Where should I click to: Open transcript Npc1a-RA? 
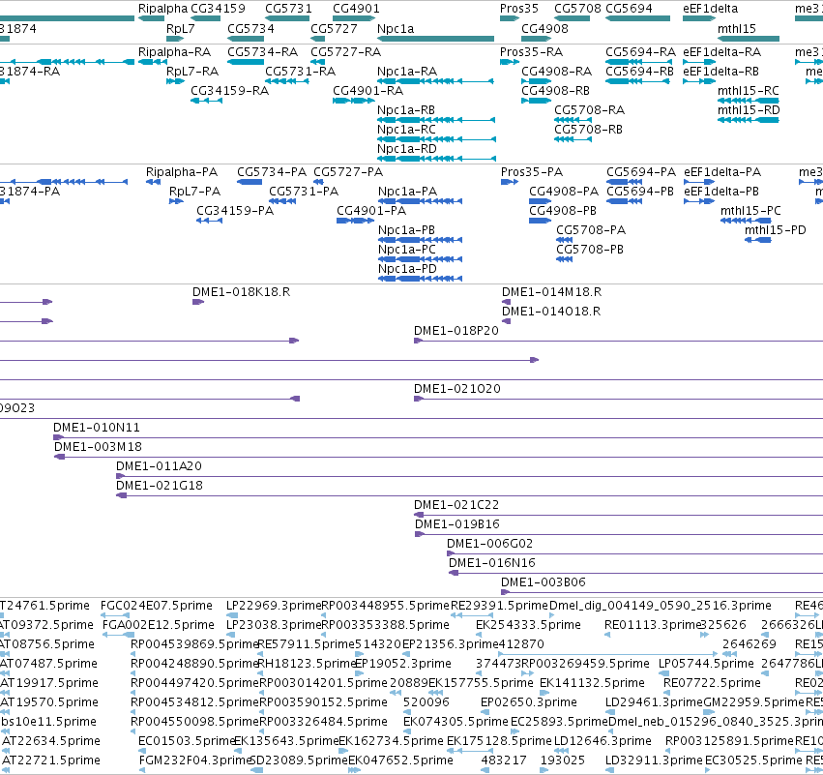point(407,72)
